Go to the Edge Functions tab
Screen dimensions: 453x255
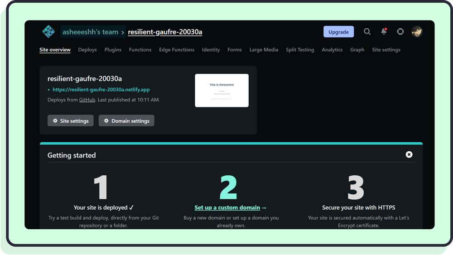(x=177, y=50)
